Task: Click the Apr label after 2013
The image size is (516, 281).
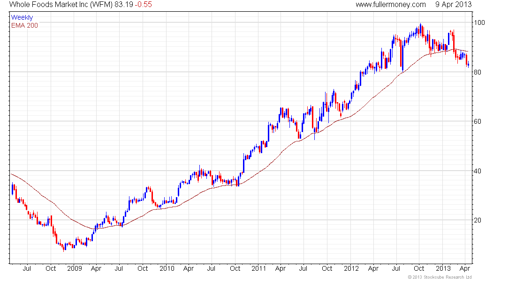Action: 465,269
